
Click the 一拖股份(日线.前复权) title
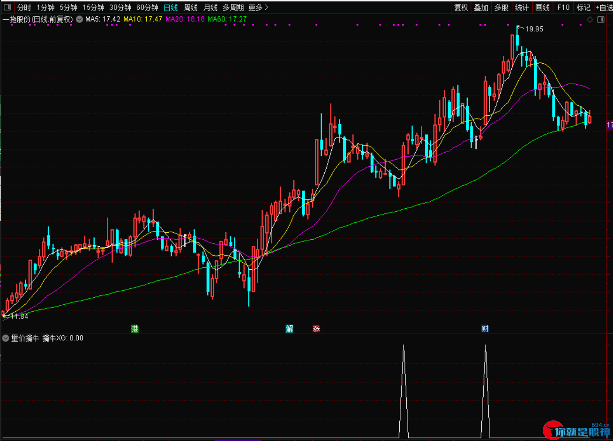(x=38, y=19)
